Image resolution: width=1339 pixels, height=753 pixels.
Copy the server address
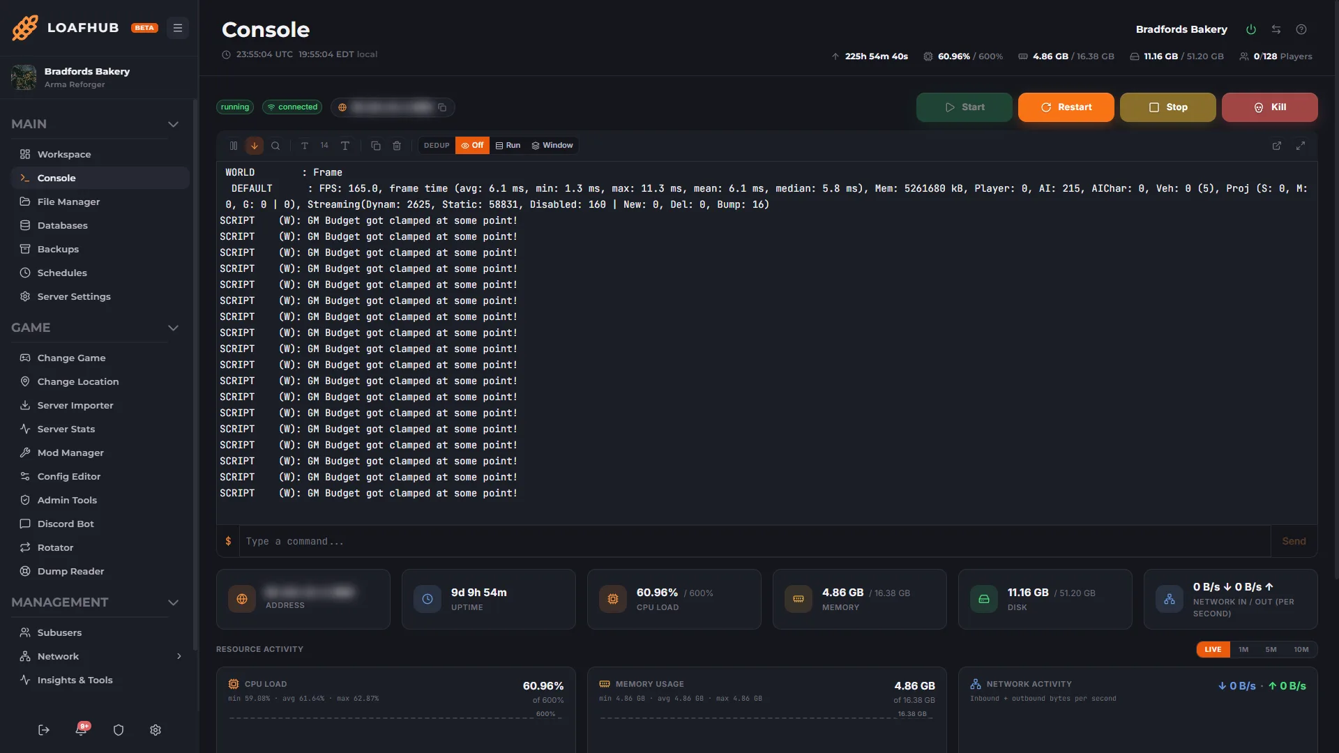442,107
